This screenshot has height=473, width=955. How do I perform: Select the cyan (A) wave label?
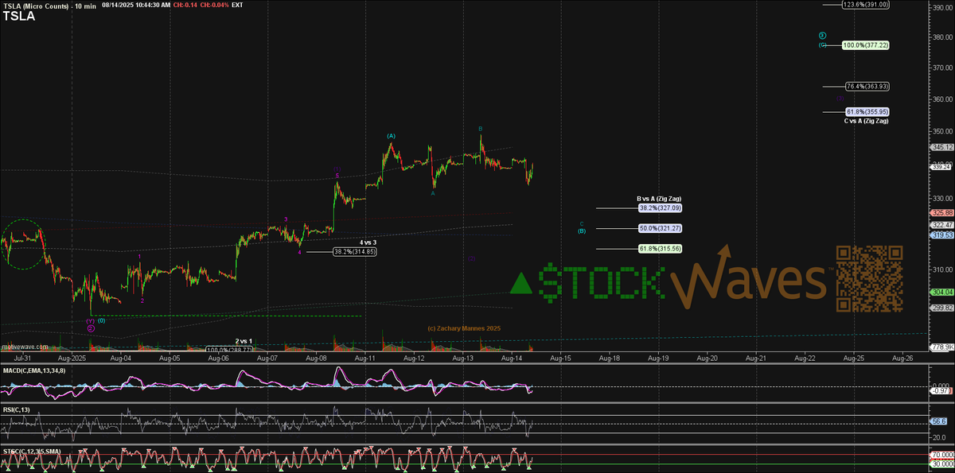click(x=391, y=136)
